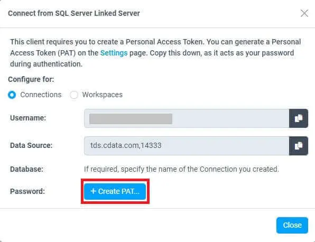Select the Connections radio button

pos(12,95)
